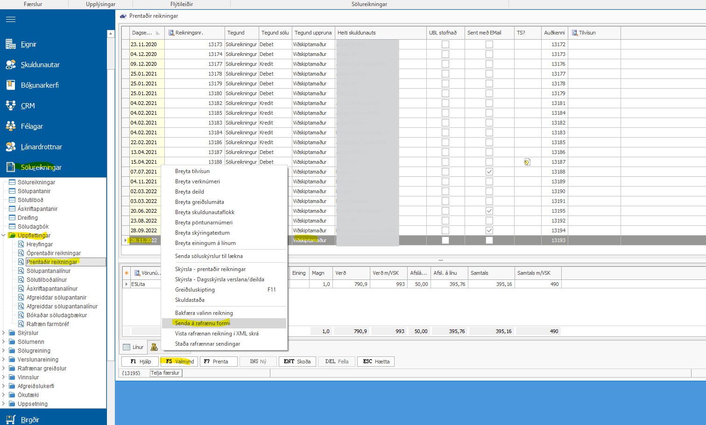Click the Félagar group icon
Screen dimensions: 706x425
tap(10, 126)
